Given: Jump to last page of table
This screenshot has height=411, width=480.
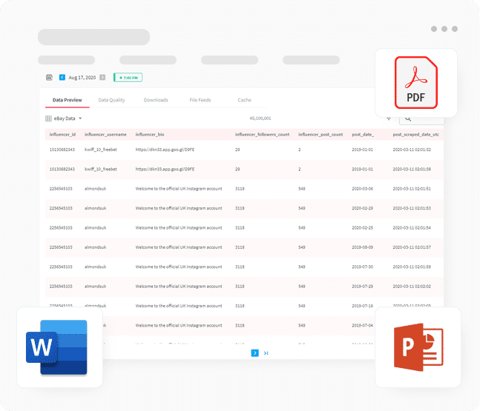Looking at the screenshot, I should [266, 353].
